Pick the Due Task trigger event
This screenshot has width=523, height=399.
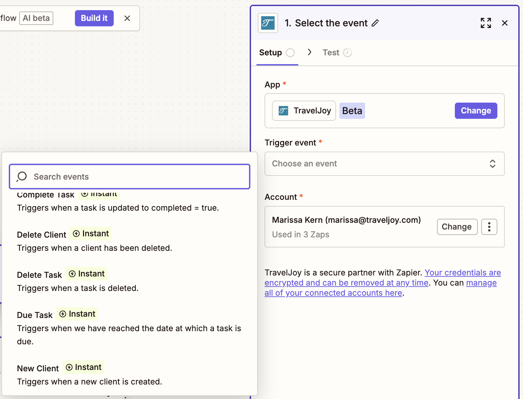35,315
